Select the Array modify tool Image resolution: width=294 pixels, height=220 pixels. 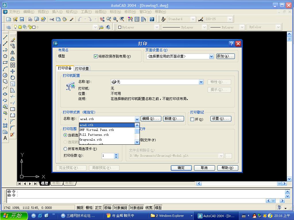click(x=13, y=65)
